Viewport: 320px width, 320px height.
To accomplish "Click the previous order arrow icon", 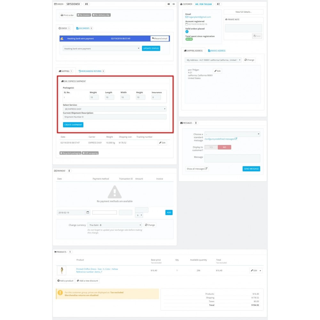I will point(168,4).
